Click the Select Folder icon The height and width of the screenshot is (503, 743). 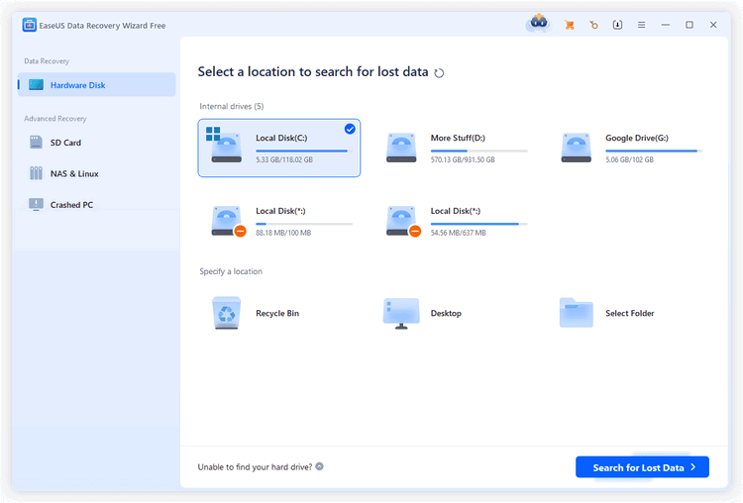[x=577, y=313]
